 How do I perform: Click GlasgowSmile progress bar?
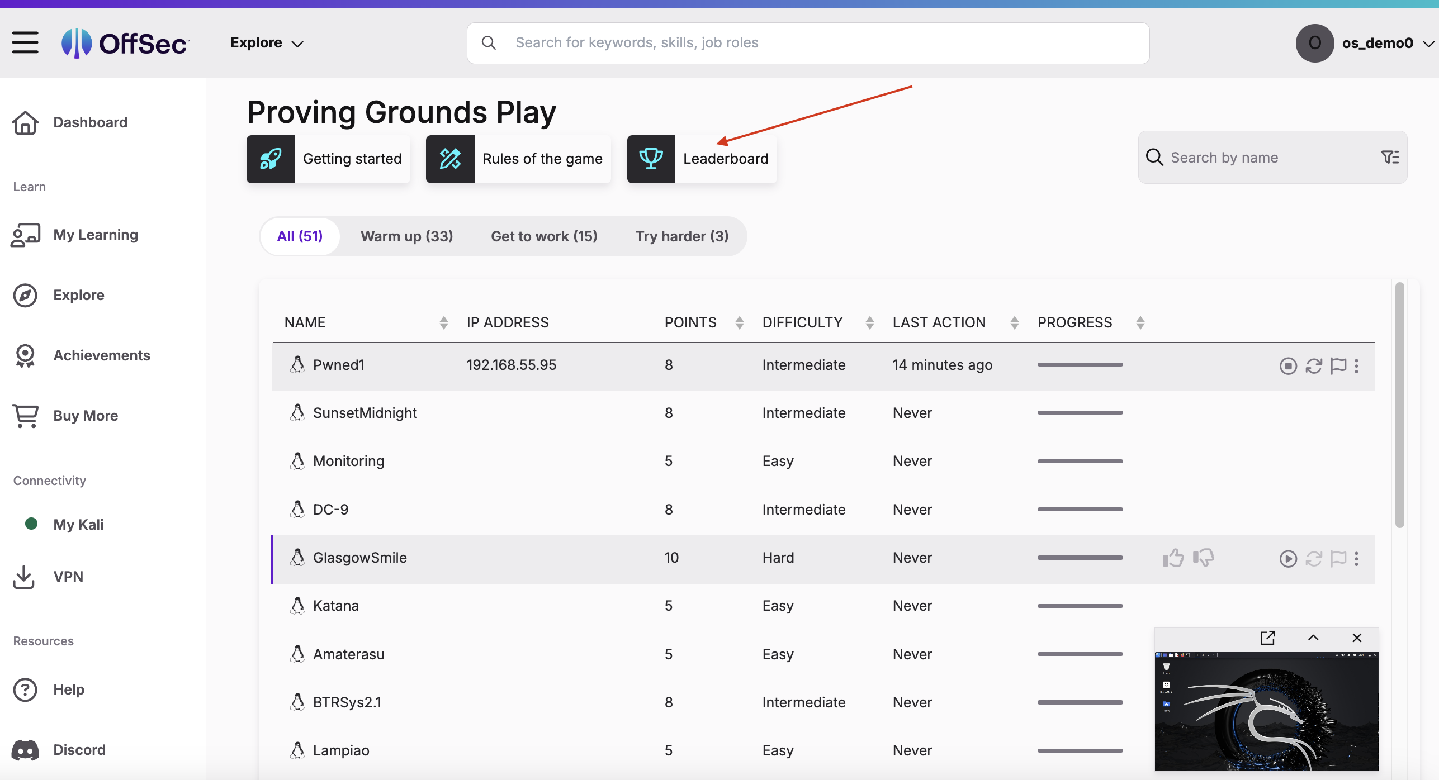(1080, 558)
